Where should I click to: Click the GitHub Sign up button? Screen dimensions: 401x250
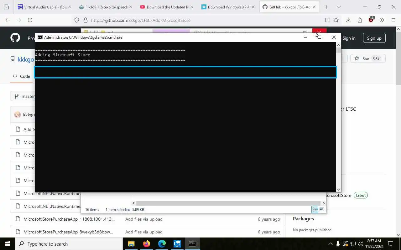pyautogui.click(x=374, y=38)
